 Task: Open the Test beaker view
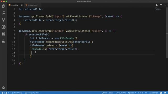[3, 41]
